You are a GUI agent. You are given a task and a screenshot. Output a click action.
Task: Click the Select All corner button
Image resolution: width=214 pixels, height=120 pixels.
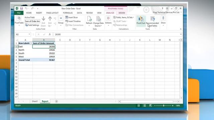coord(16,40)
